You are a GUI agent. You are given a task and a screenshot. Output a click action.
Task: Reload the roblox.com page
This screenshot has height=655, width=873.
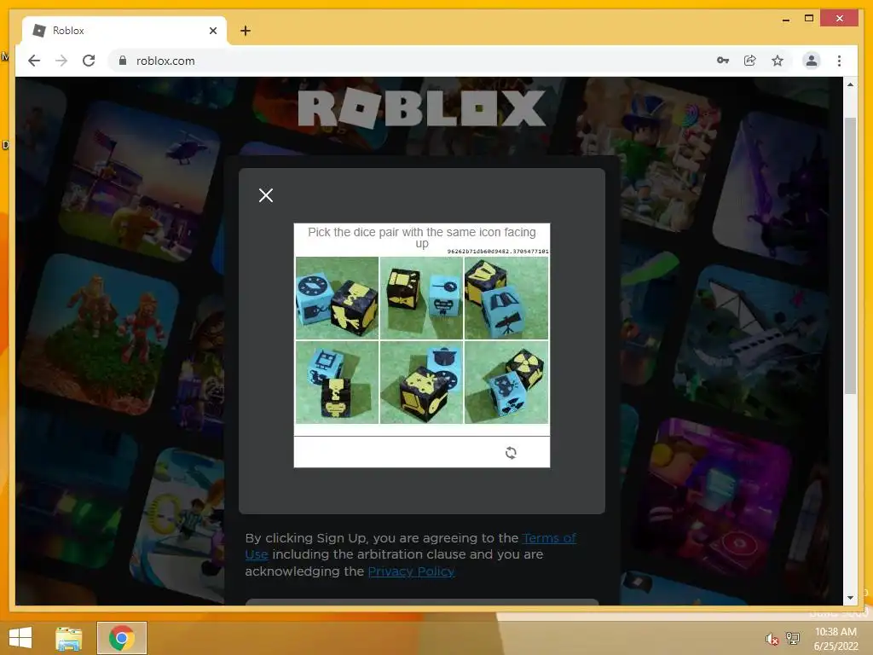click(x=89, y=61)
